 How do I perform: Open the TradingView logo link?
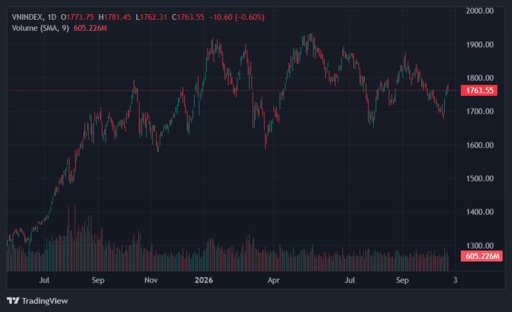coord(37,300)
